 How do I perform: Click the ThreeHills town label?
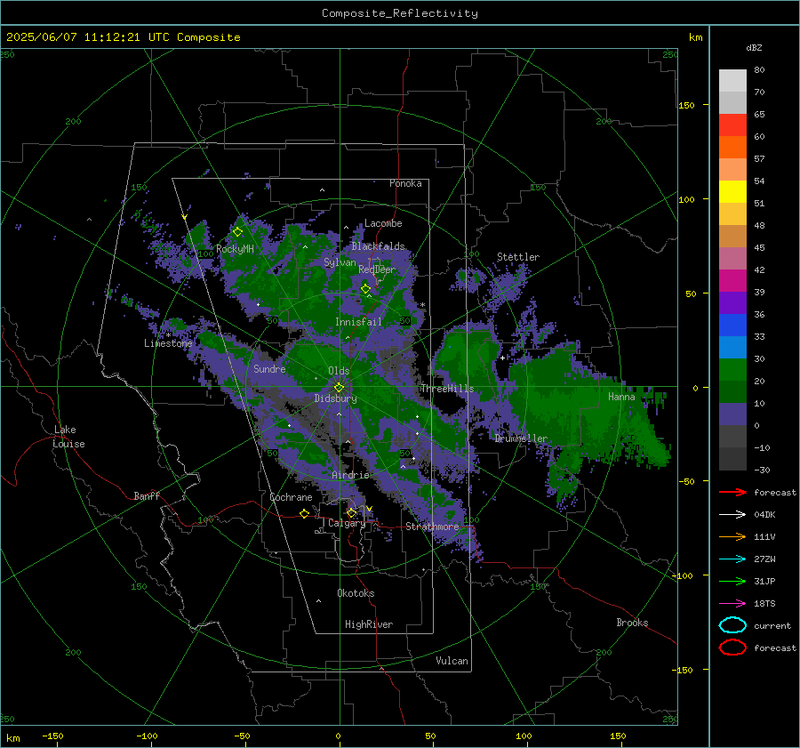coord(447,389)
